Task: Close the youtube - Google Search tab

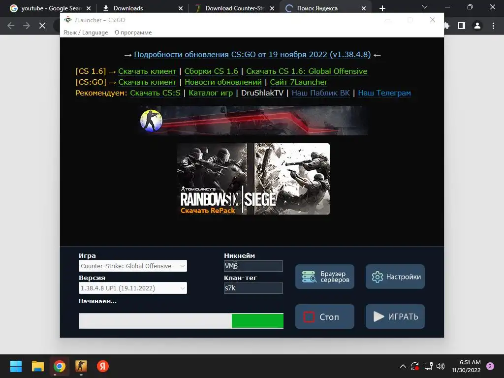Action: click(89, 8)
